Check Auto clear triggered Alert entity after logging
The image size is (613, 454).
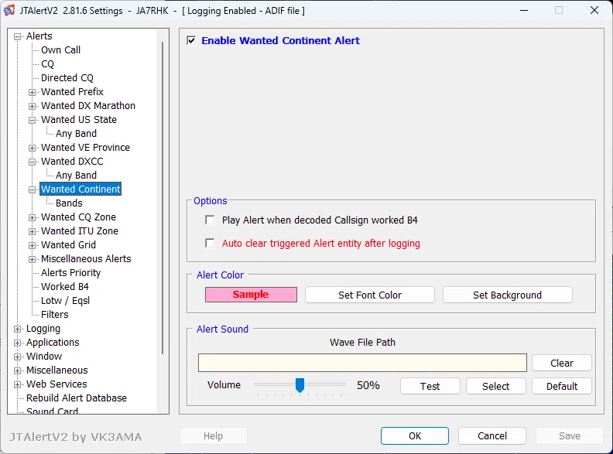210,244
